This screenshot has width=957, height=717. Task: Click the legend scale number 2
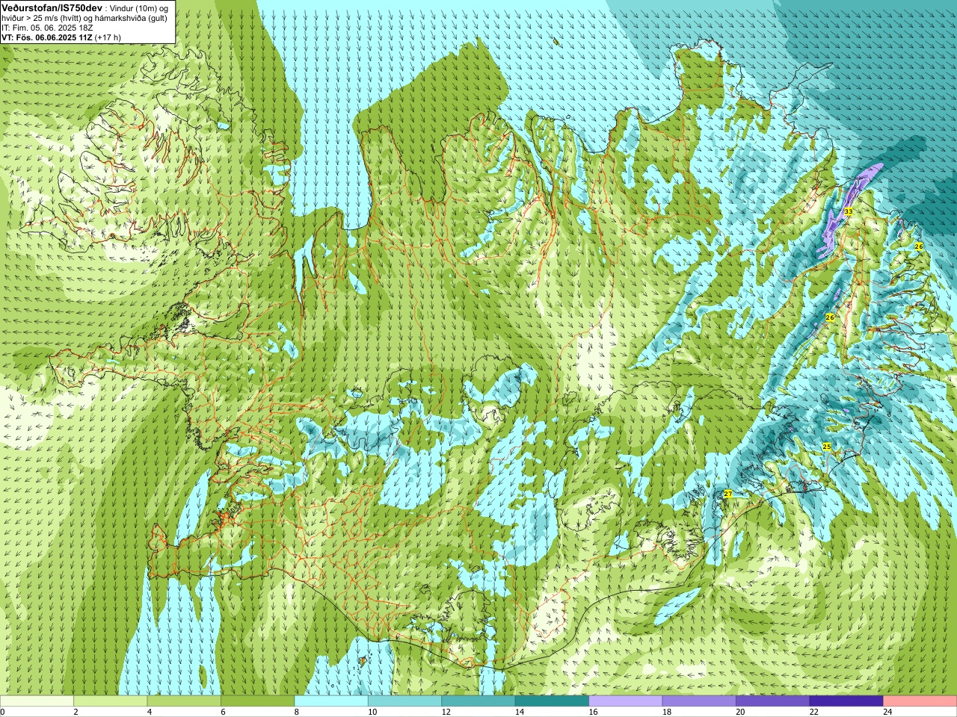(x=76, y=712)
